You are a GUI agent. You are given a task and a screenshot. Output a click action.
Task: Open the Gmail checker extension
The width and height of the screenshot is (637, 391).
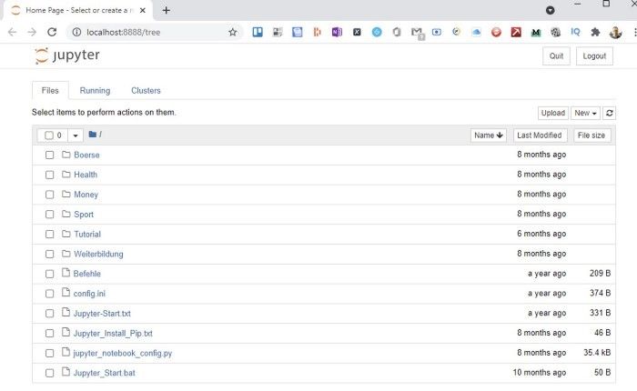(417, 33)
